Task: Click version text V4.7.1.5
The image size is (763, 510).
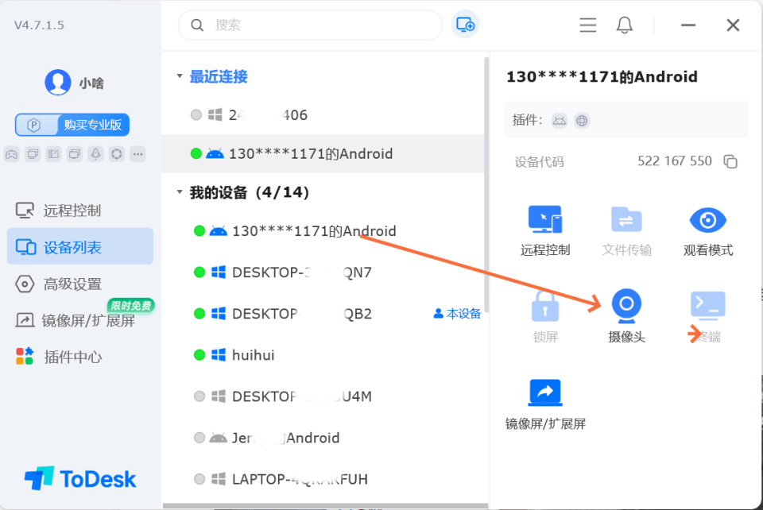Action: click(39, 25)
